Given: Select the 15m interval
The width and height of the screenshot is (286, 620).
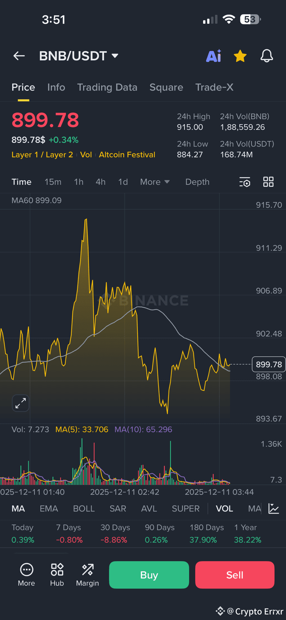Looking at the screenshot, I should coord(53,182).
